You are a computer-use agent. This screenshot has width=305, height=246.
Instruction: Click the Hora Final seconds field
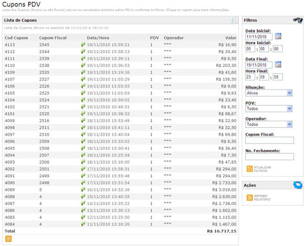pos(278,77)
